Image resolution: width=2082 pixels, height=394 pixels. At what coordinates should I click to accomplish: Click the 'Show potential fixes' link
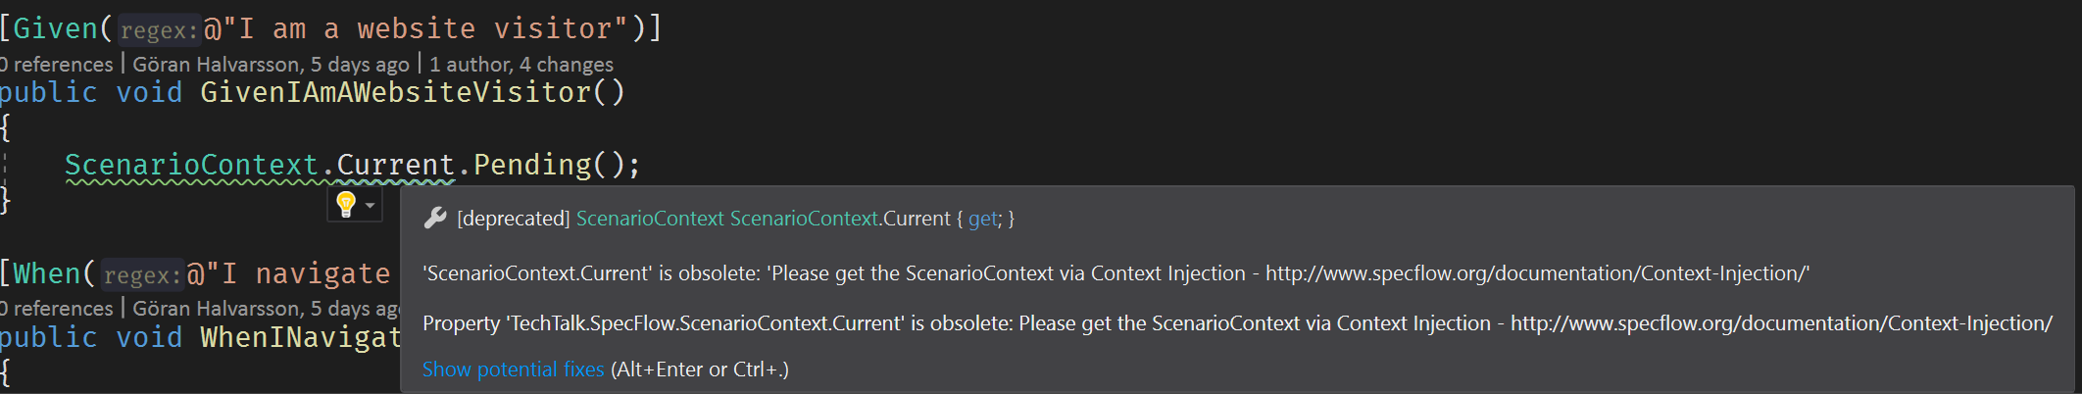point(513,369)
